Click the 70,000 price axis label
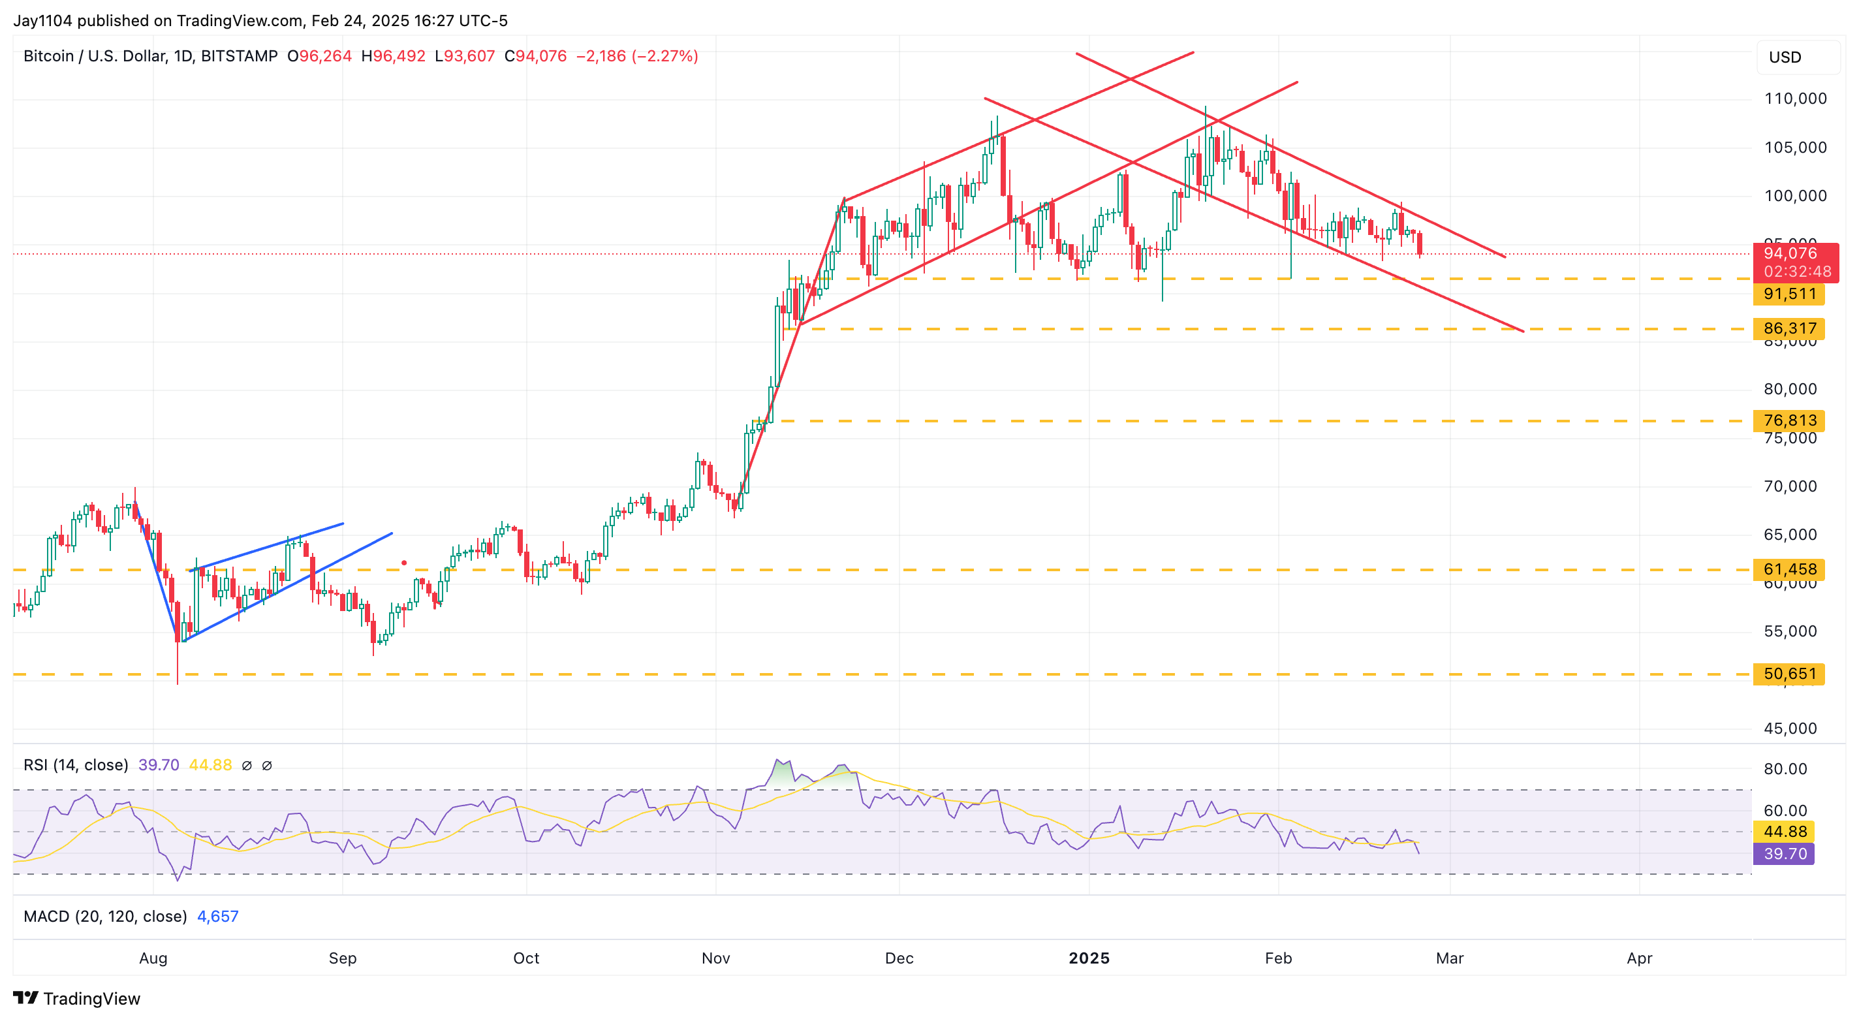Viewport: 1859px width, 1021px height. [1790, 486]
